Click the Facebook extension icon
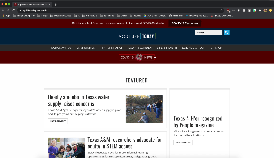The height and width of the screenshot is (158, 274). 249,10
